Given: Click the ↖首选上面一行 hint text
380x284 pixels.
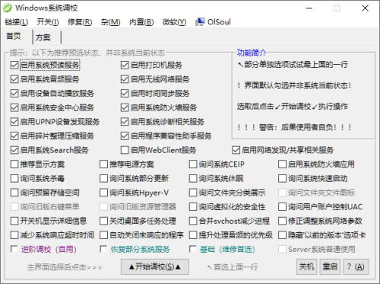Looking at the screenshot, I should point(232,267).
